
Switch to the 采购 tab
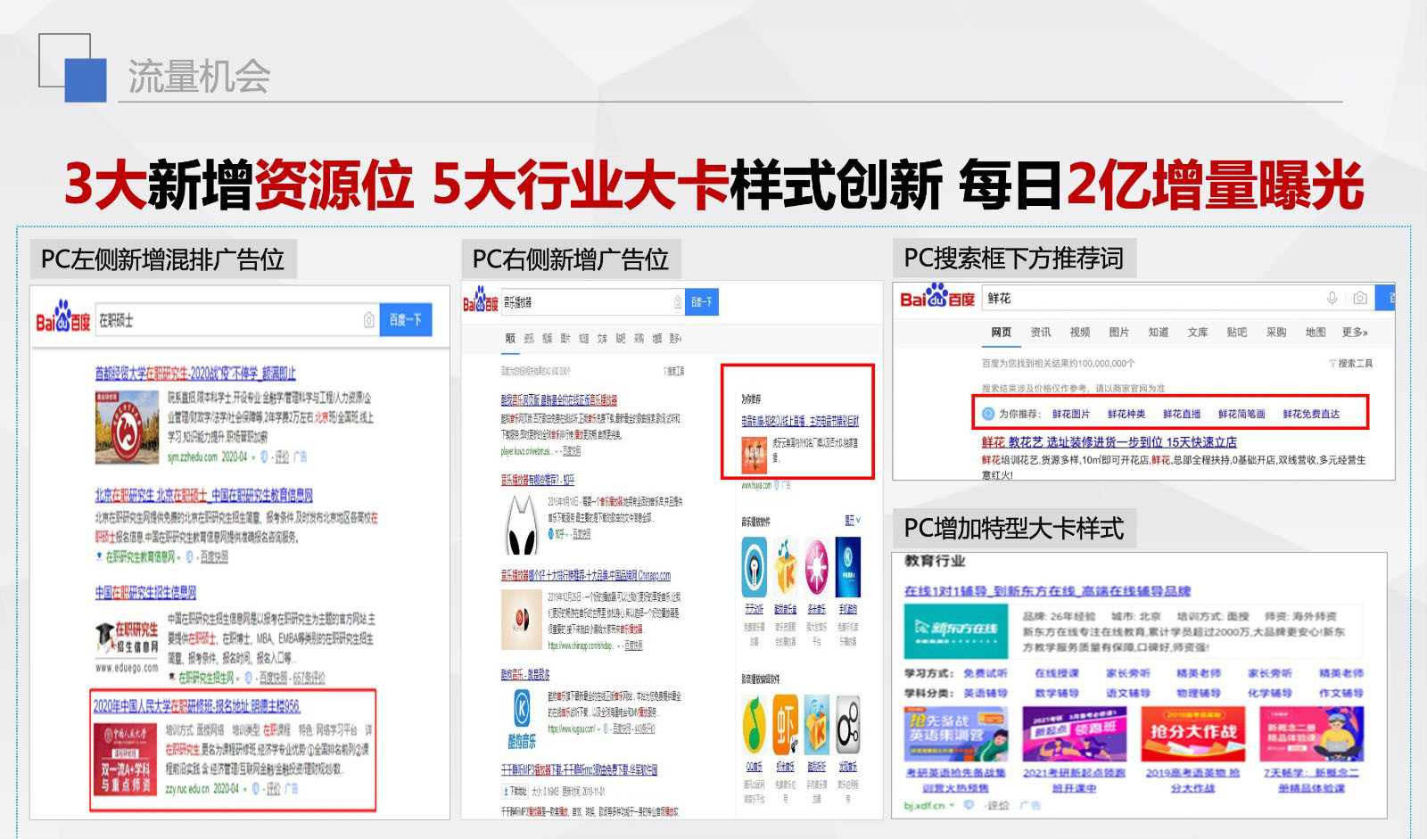[x=1276, y=332]
